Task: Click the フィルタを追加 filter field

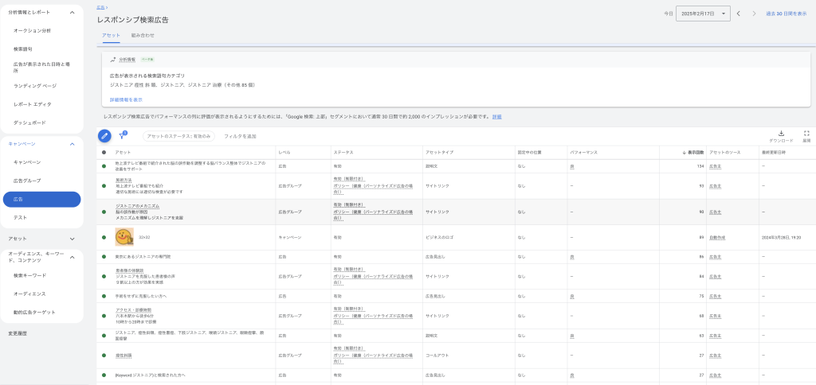Action: (x=240, y=136)
